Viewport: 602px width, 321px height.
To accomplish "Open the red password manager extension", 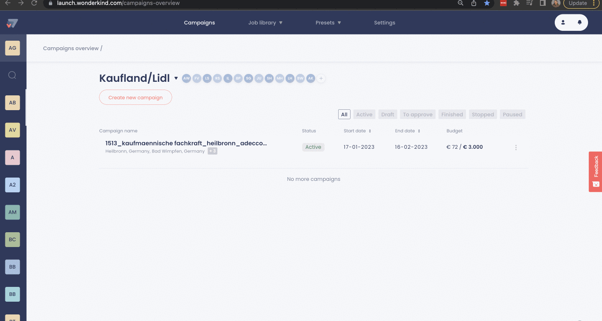I will point(503,3).
